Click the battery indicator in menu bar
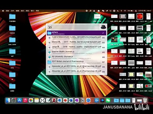This screenshot has width=153, height=114. pyautogui.click(x=130, y=11)
